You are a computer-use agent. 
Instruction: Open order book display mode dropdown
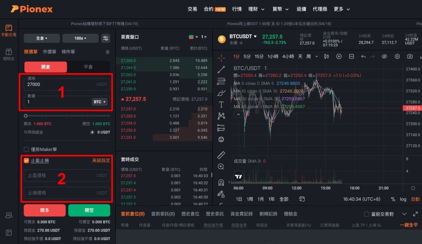click(193, 37)
